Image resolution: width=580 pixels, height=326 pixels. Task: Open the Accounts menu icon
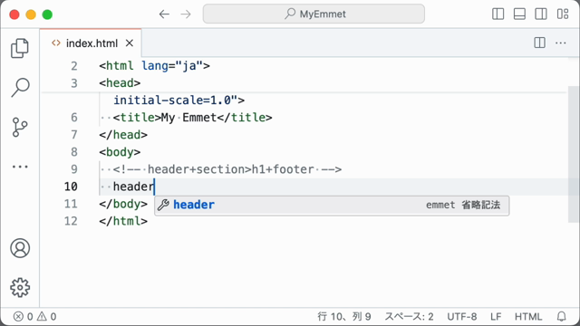pyautogui.click(x=20, y=248)
